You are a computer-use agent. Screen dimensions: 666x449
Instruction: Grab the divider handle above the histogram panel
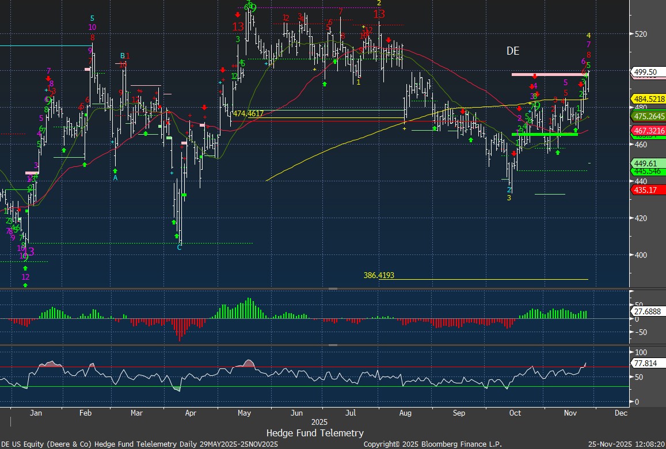(x=333, y=288)
